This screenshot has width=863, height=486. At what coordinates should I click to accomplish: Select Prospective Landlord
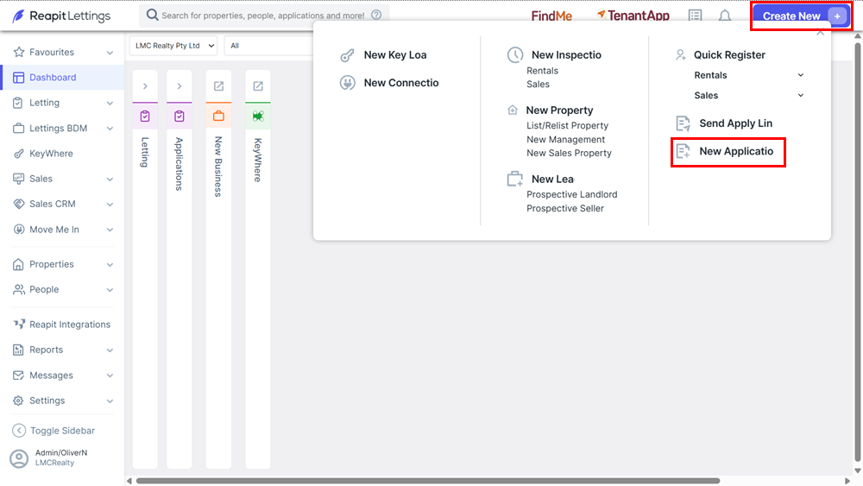pos(571,194)
